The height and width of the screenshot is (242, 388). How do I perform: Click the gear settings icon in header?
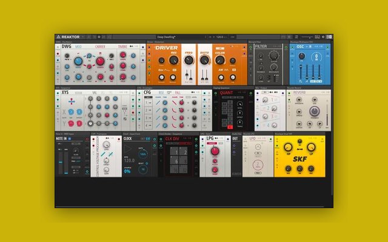[323, 37]
